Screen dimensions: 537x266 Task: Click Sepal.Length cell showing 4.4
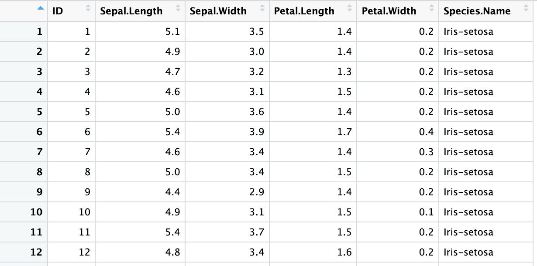tap(140, 192)
